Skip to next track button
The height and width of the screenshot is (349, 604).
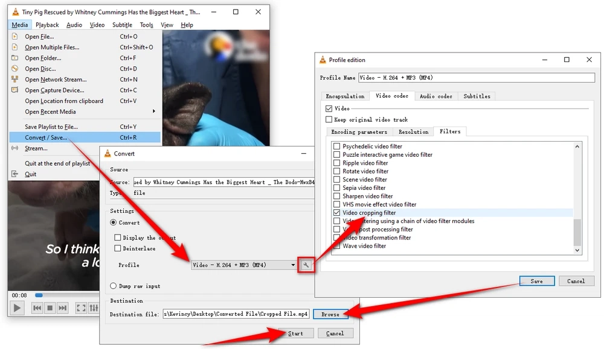pyautogui.click(x=62, y=308)
